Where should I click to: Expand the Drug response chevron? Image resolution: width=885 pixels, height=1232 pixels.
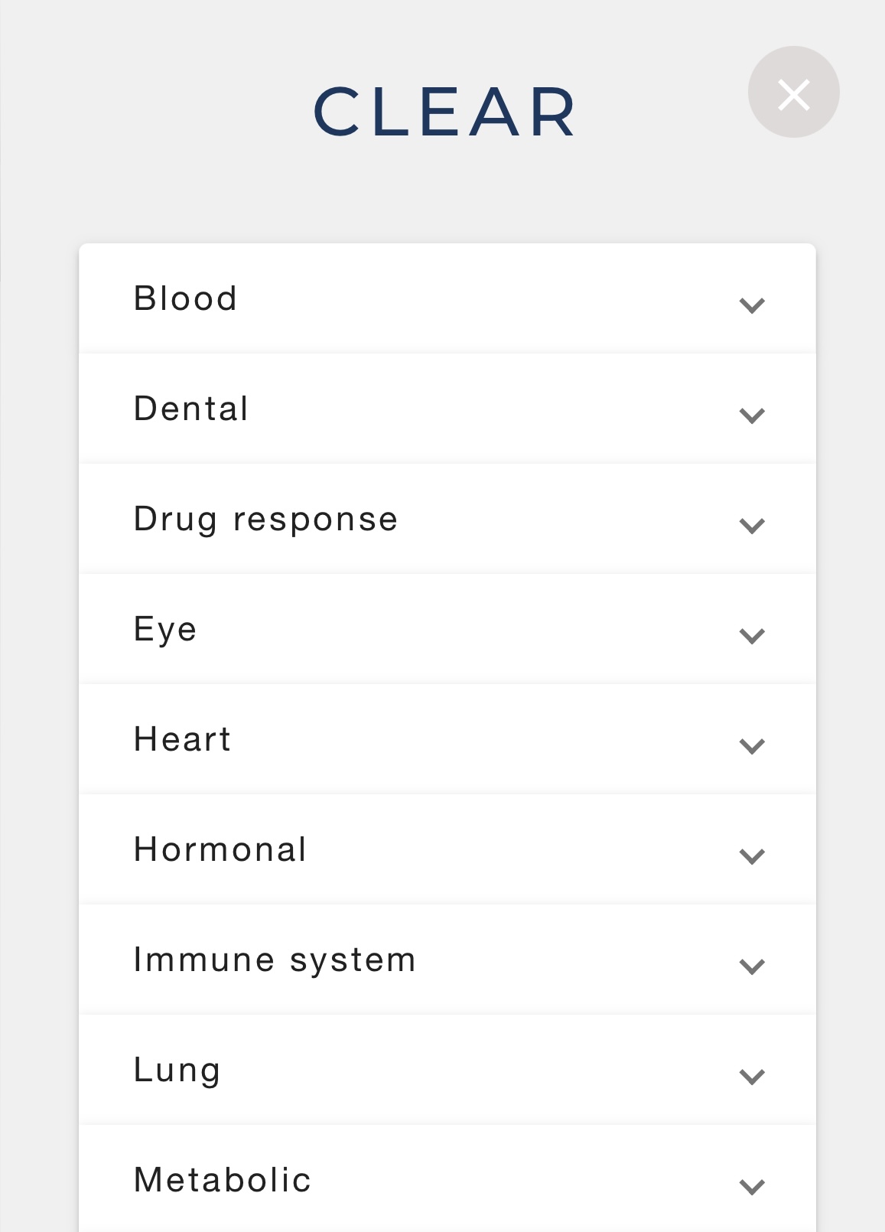752,526
